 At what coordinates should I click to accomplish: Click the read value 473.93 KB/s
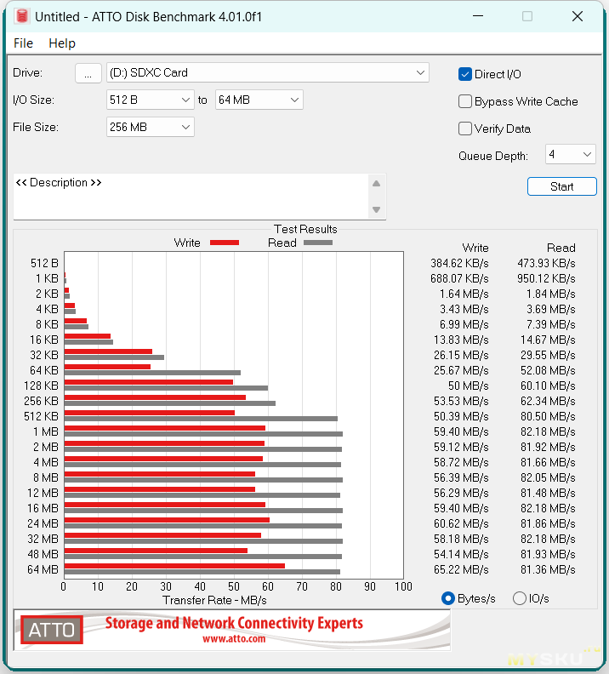(x=546, y=264)
